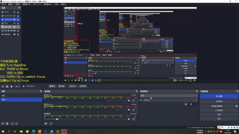Screen dimensions: 239x134
Task: Open Windows taskbar search
Action: (x=9, y=131)
